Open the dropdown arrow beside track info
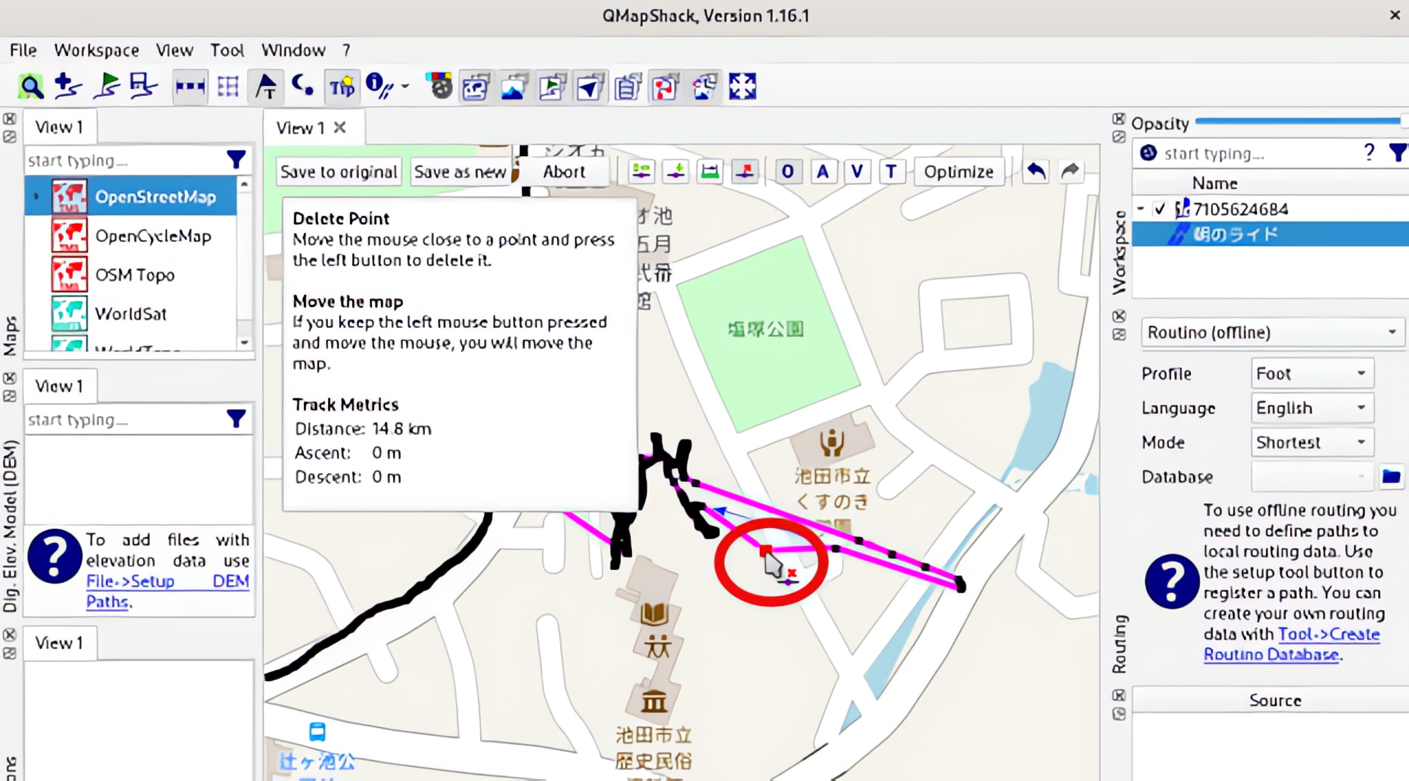The height and width of the screenshot is (781, 1409). [x=406, y=86]
